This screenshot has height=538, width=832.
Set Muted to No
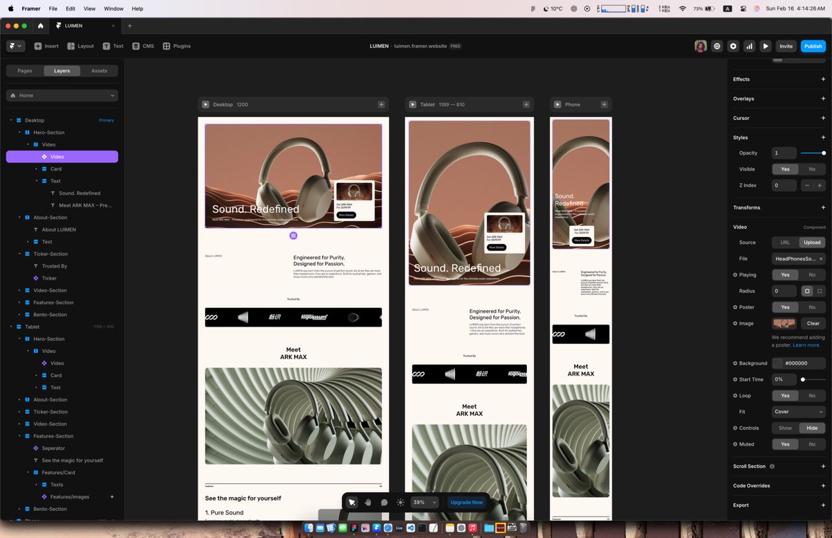pos(812,444)
